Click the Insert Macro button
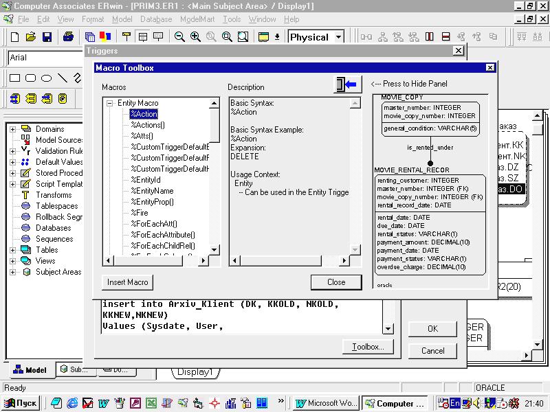Image resolution: width=550 pixels, height=412 pixels. (x=128, y=282)
